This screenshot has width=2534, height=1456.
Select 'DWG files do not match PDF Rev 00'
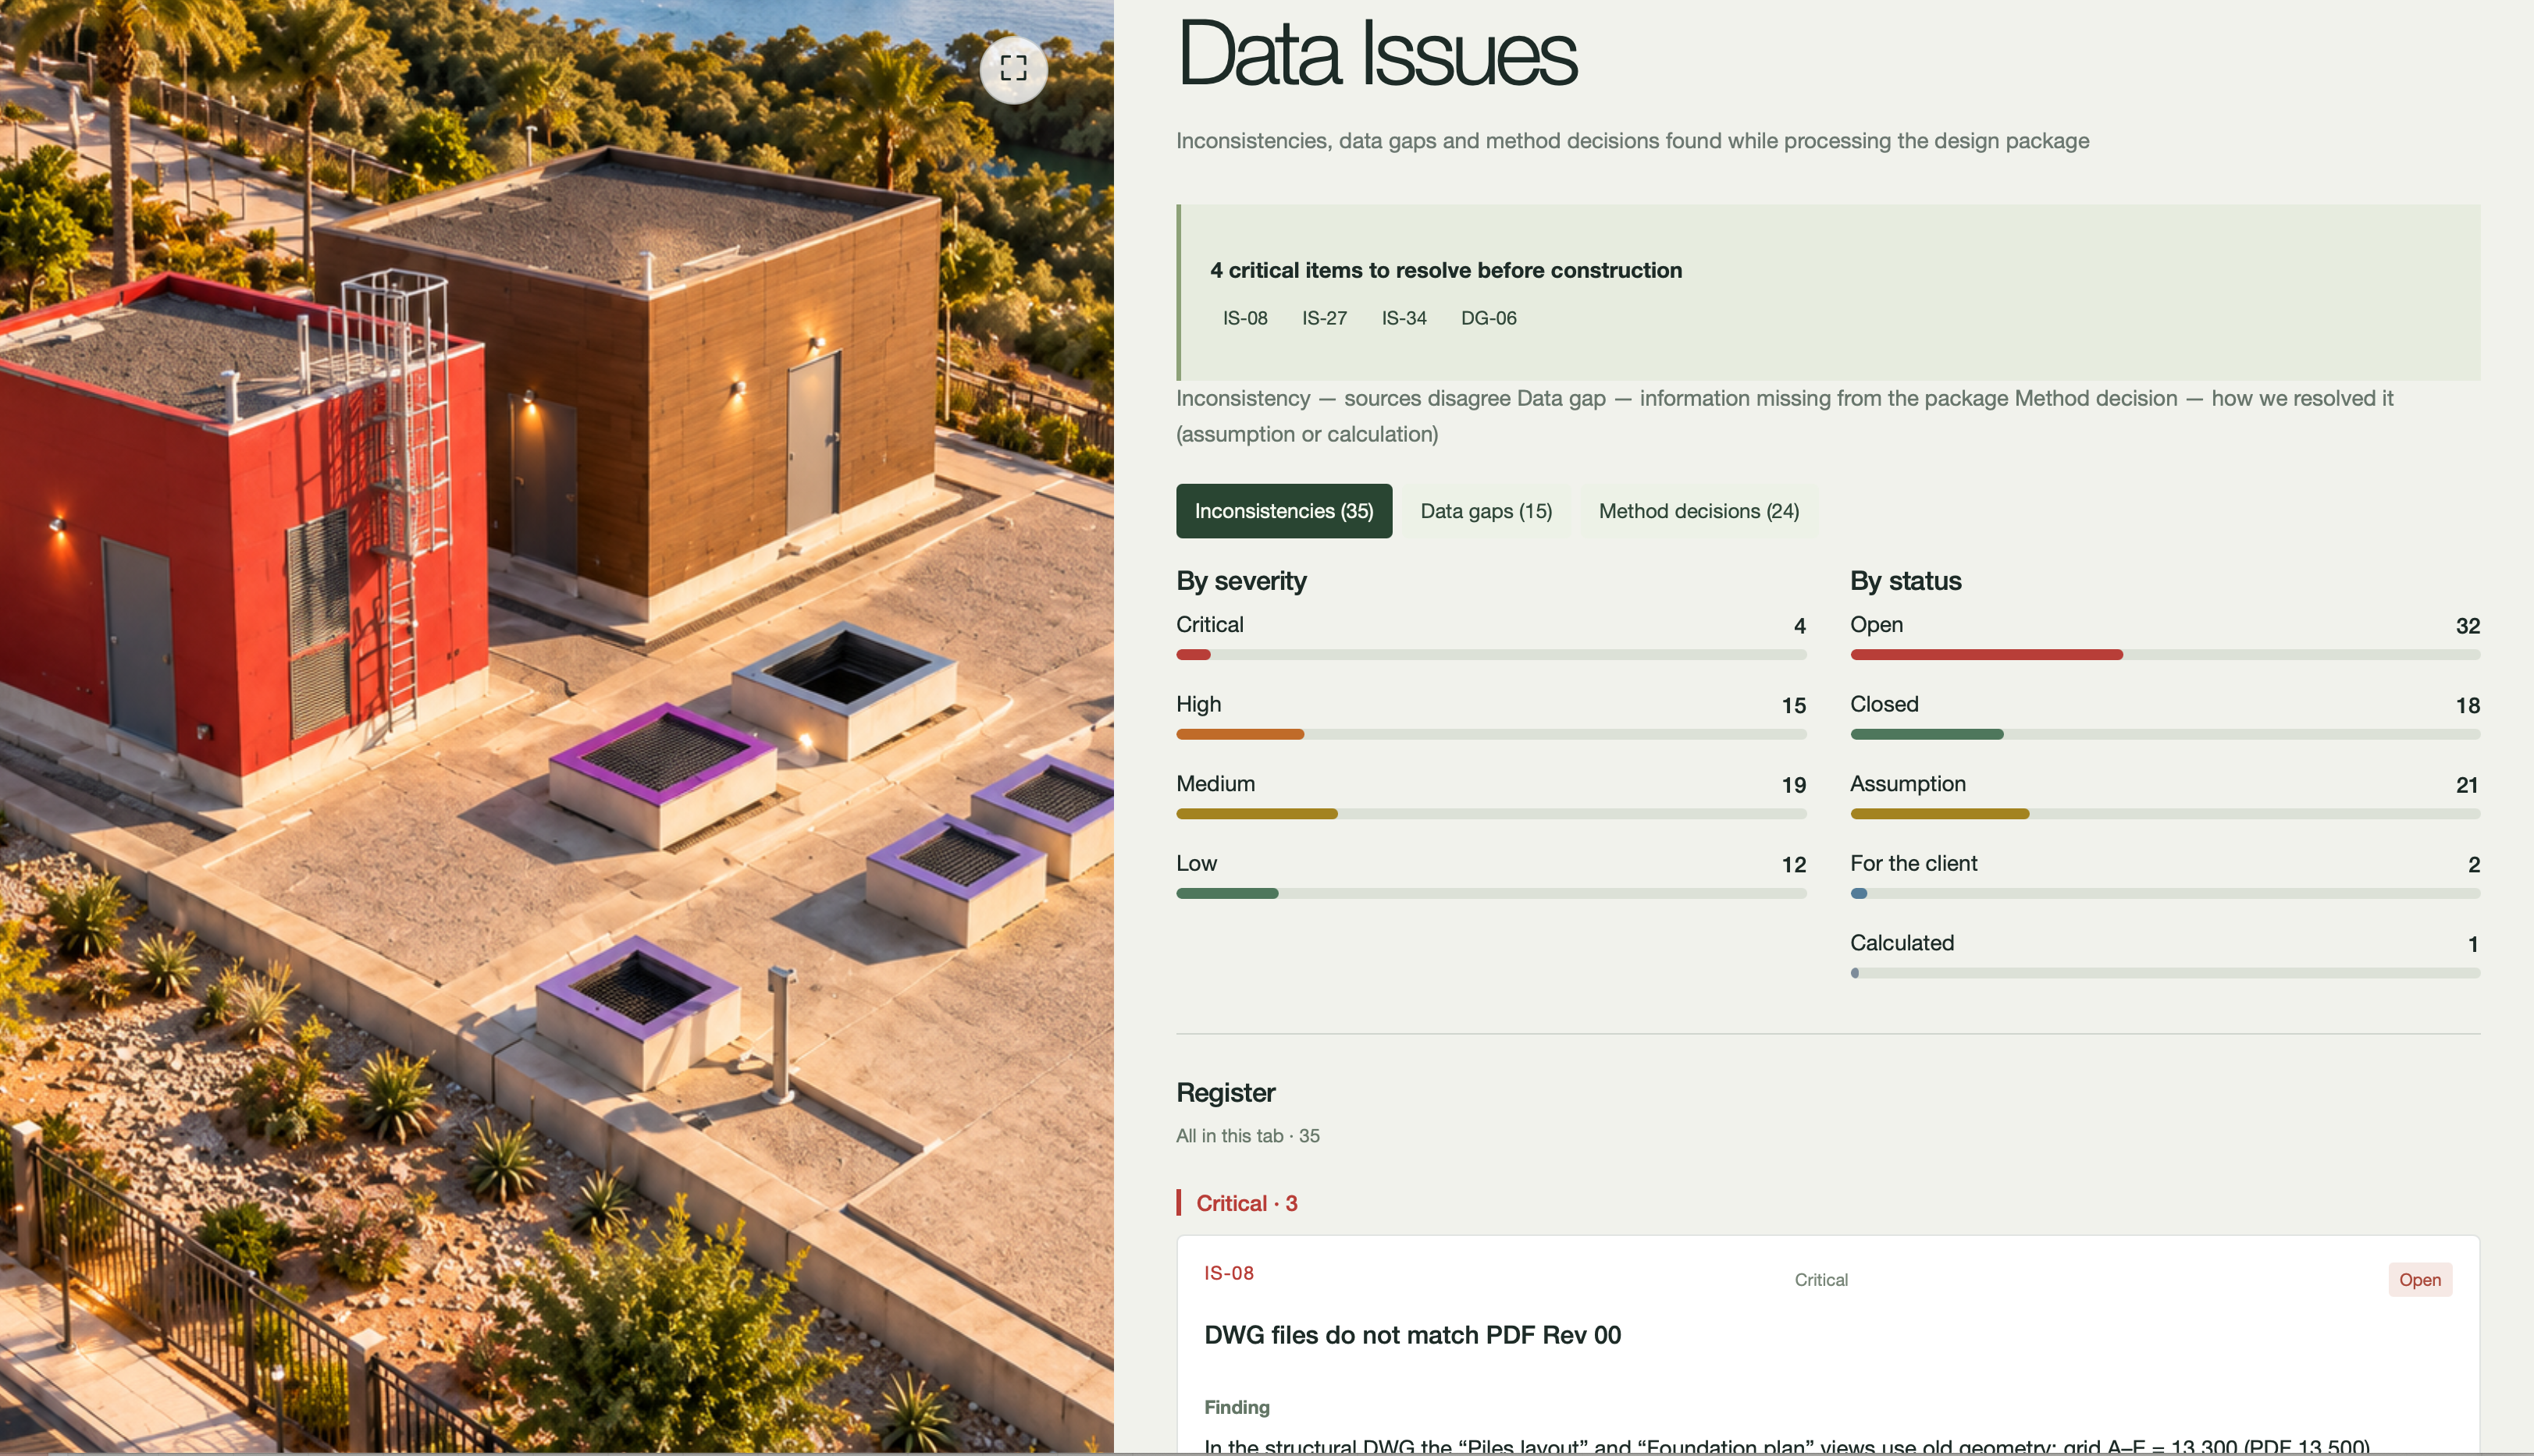tap(1412, 1335)
